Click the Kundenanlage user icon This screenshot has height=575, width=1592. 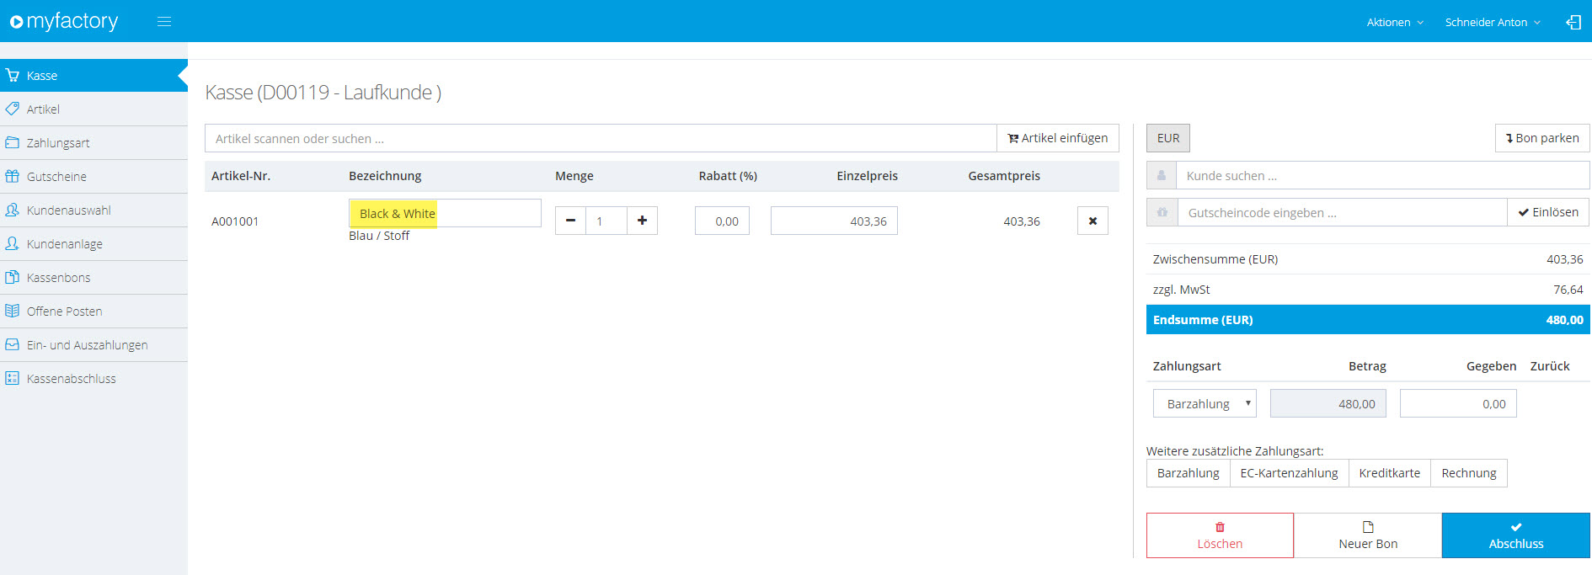click(13, 243)
